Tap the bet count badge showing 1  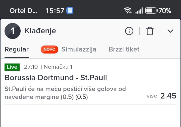pyautogui.click(x=13, y=31)
